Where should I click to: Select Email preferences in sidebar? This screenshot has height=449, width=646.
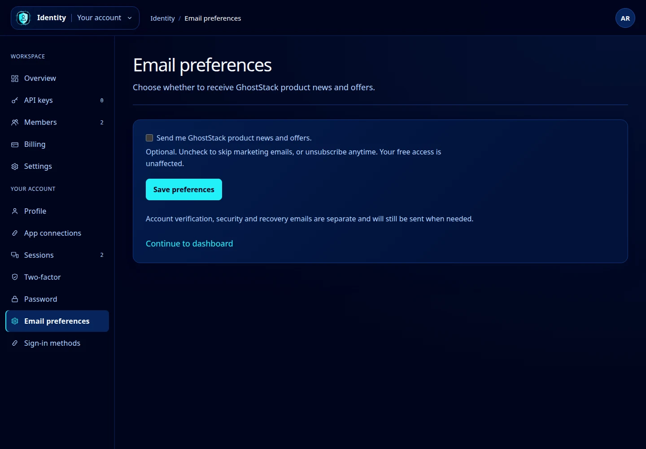pos(57,321)
